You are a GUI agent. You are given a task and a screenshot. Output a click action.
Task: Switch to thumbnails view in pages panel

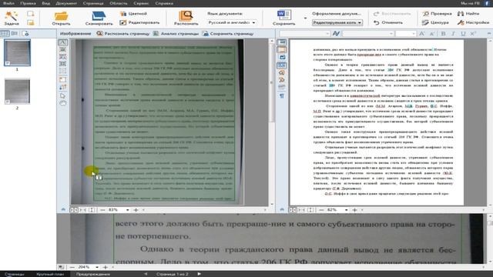(5, 33)
